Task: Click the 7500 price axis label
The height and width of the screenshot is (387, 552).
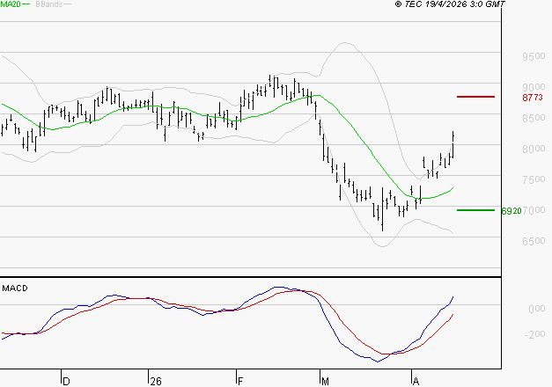Action: pyautogui.click(x=534, y=179)
